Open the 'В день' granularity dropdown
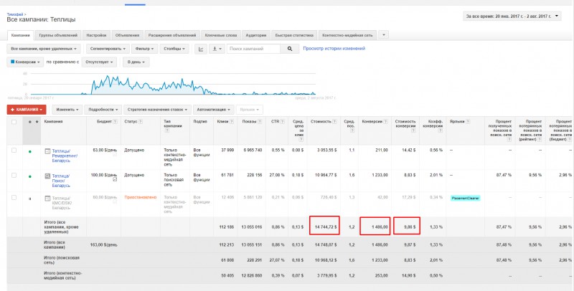The width and height of the screenshot is (574, 291). point(136,62)
